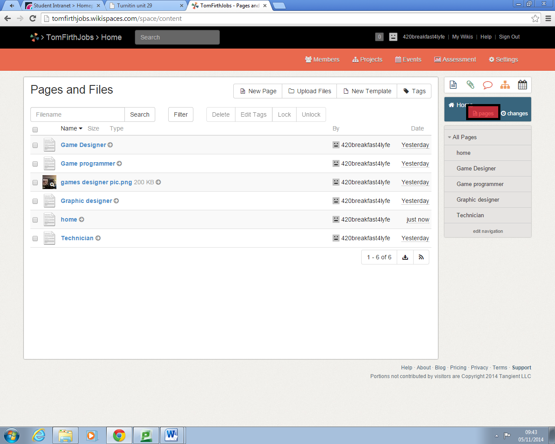555x444 pixels.
Task: Open the Tags button menu
Action: (414, 91)
